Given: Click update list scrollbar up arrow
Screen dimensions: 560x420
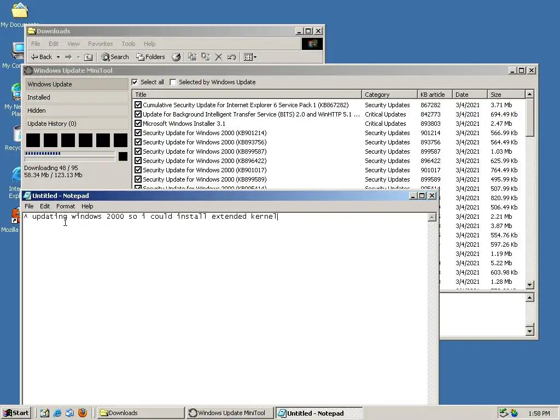Looking at the screenshot, I should (529, 94).
